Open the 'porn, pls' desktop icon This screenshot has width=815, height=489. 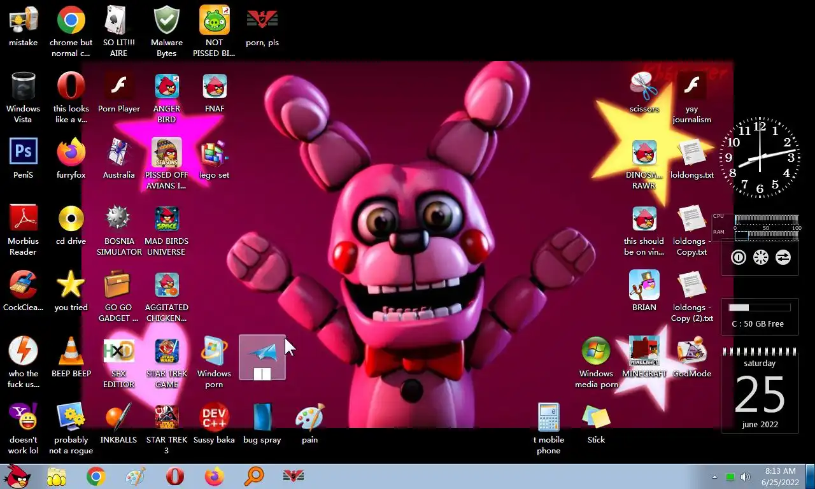[x=262, y=27]
